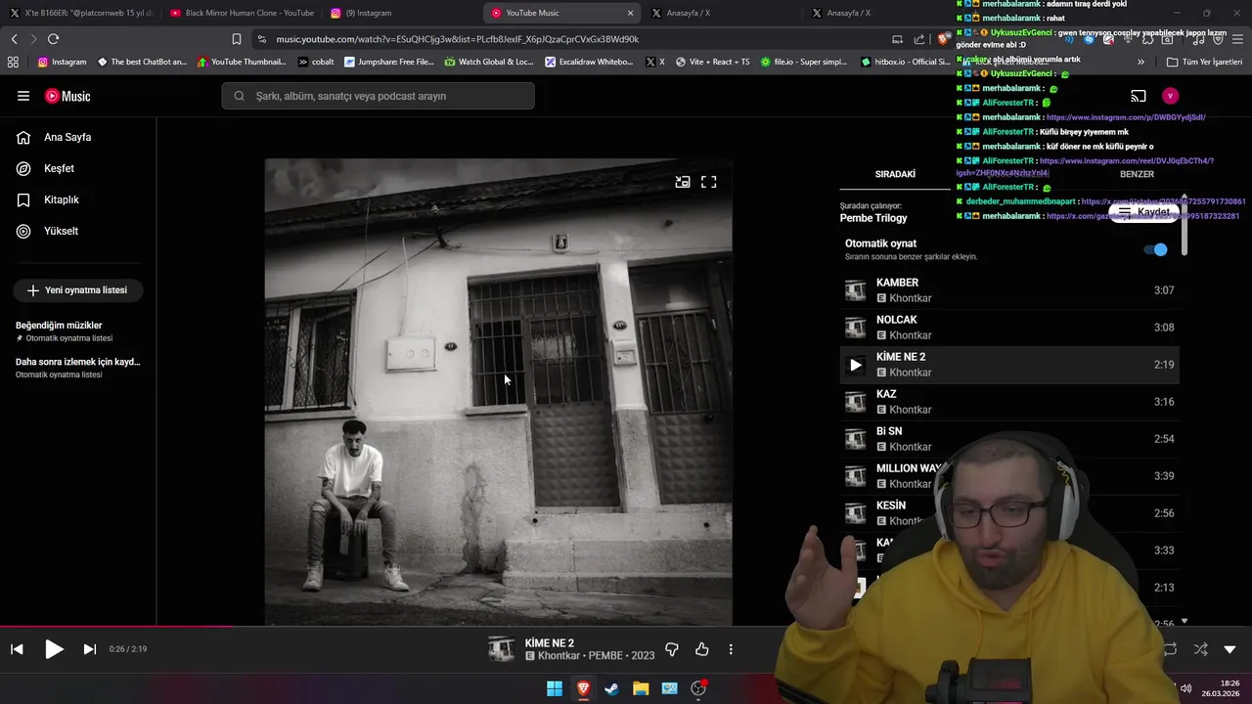Click the Kaydet button in queue
1252x704 pixels.
tap(1144, 211)
